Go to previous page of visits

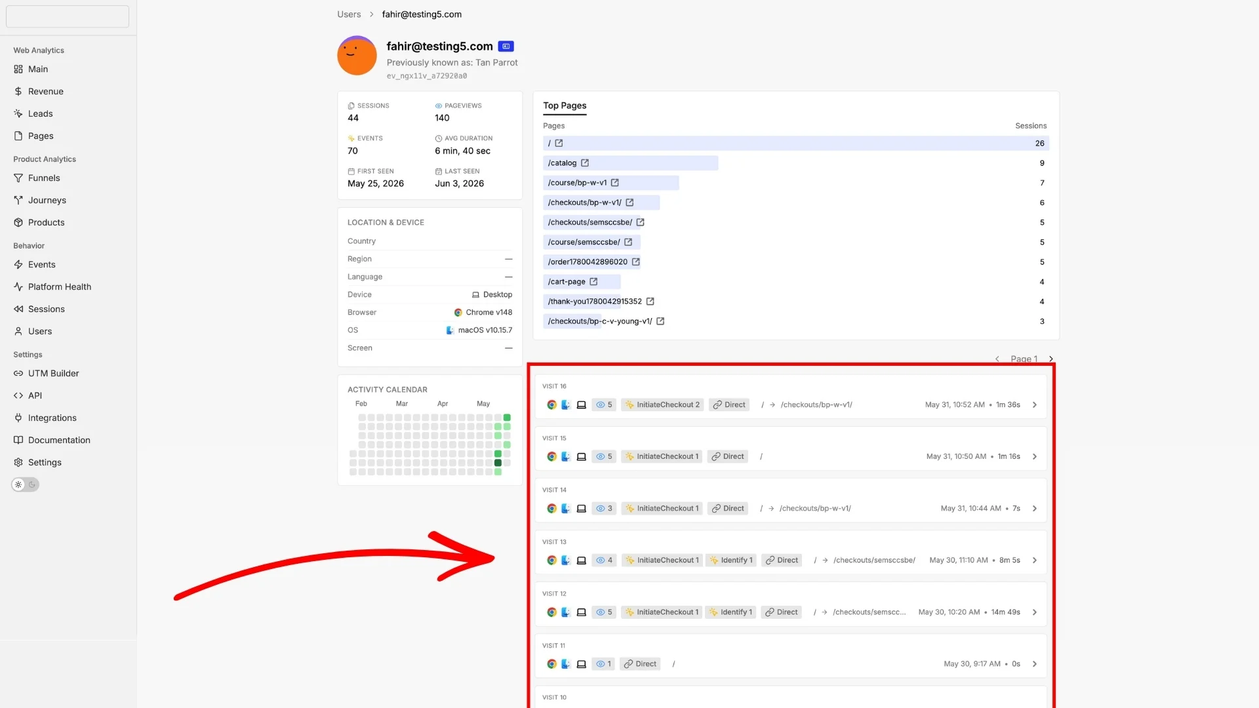(x=997, y=359)
